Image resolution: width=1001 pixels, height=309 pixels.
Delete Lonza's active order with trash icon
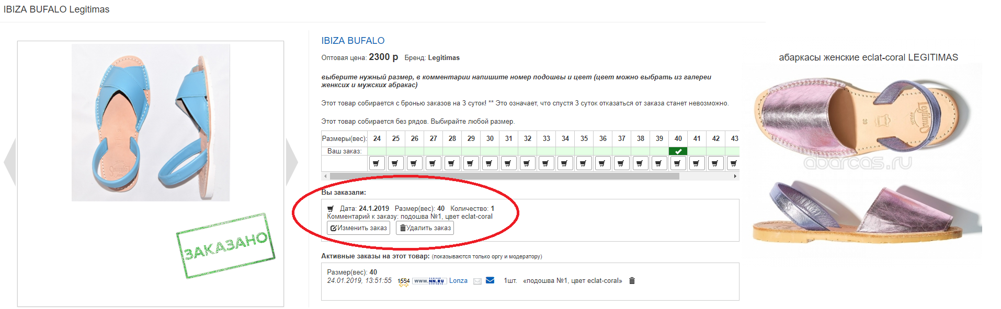(x=632, y=281)
